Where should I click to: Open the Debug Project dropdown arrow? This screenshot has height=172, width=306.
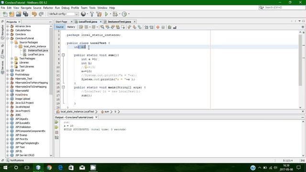click(120, 14)
